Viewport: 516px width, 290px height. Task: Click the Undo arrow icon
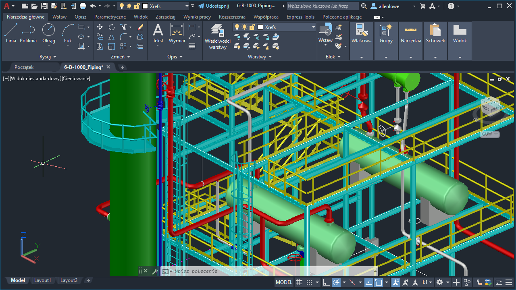93,6
